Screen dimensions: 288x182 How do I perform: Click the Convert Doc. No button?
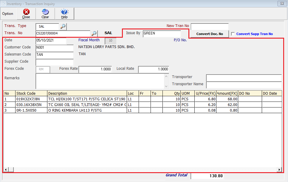[x=210, y=34]
